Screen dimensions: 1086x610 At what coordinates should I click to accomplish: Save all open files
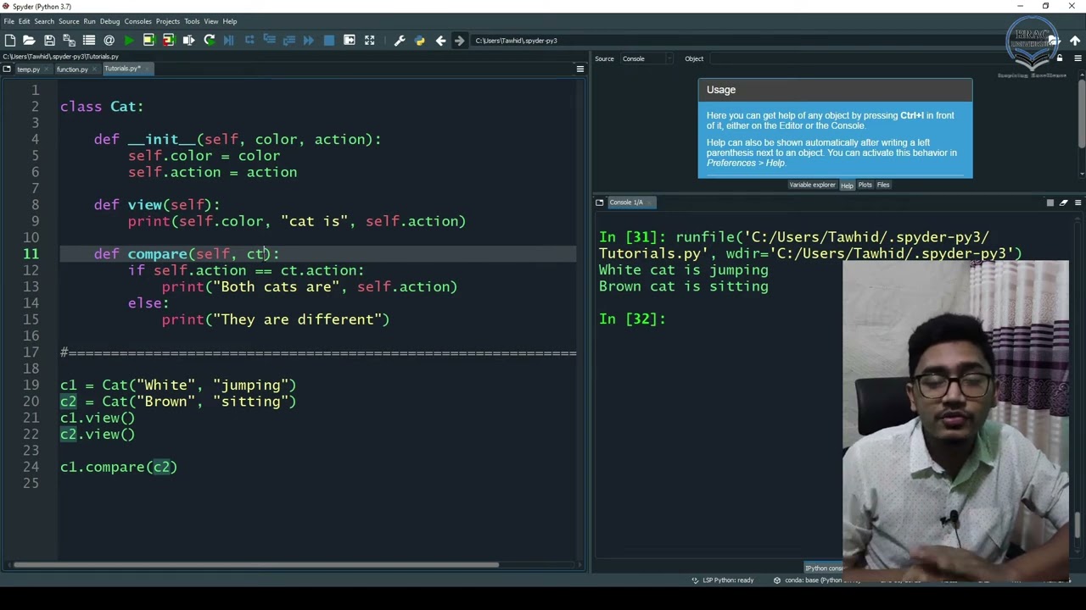pyautogui.click(x=69, y=40)
